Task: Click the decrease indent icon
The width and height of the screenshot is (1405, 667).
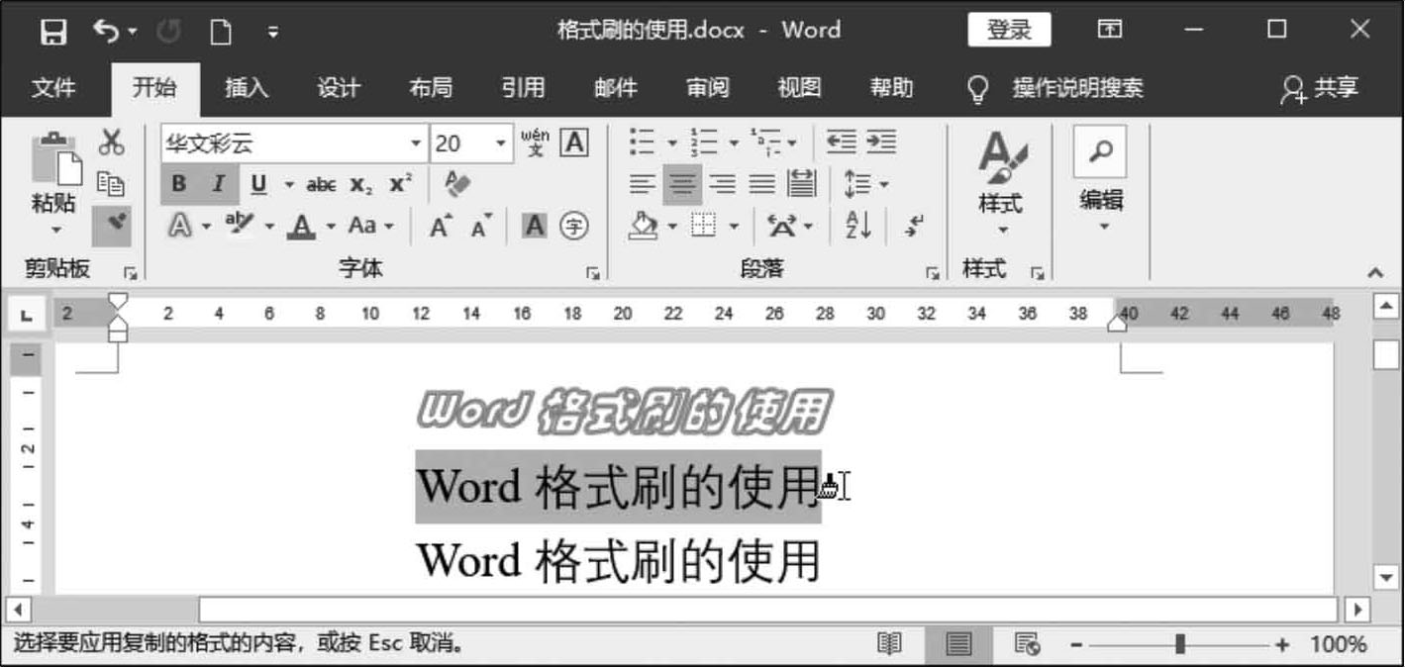Action: [842, 143]
